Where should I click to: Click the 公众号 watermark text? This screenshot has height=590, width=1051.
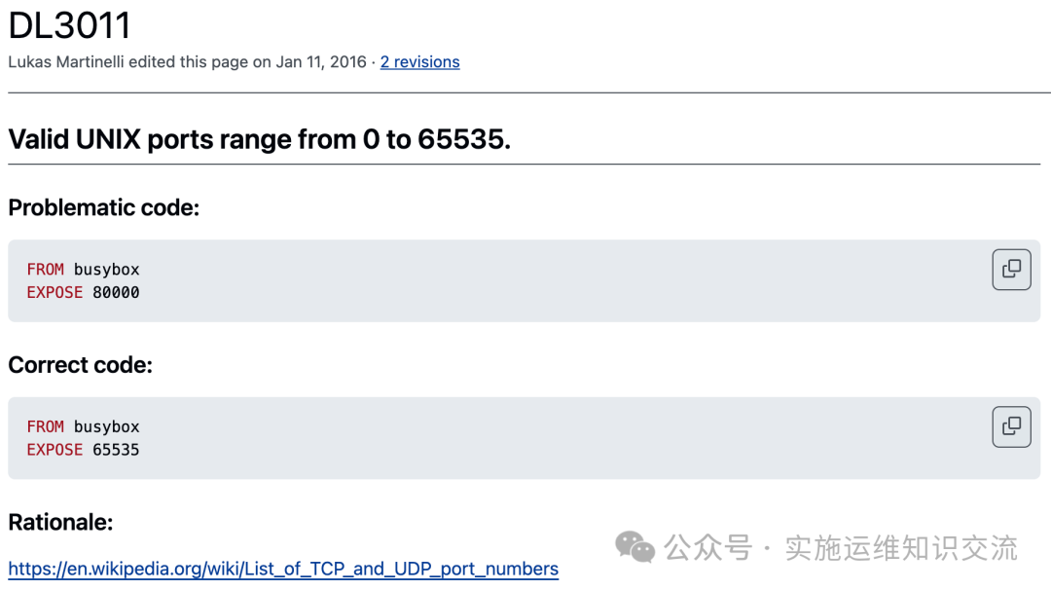(707, 548)
